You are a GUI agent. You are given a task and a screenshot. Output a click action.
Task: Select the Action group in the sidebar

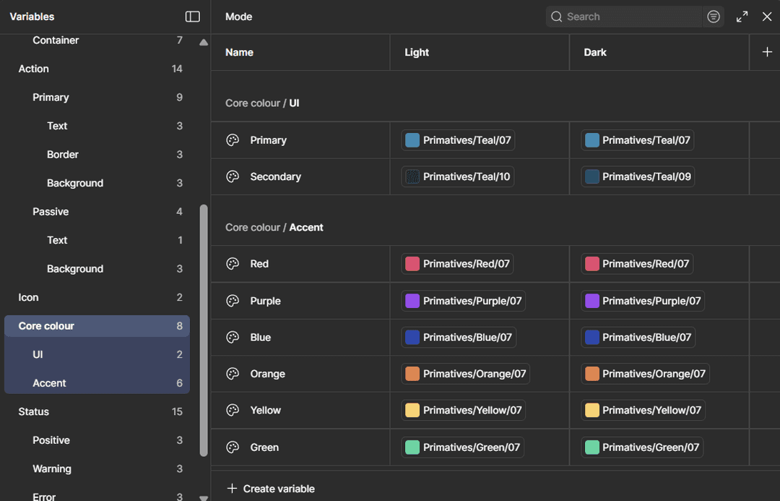[x=33, y=68]
